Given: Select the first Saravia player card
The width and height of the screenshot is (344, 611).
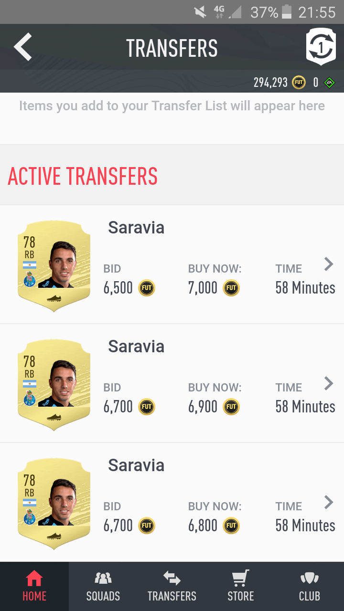Looking at the screenshot, I should tap(54, 266).
